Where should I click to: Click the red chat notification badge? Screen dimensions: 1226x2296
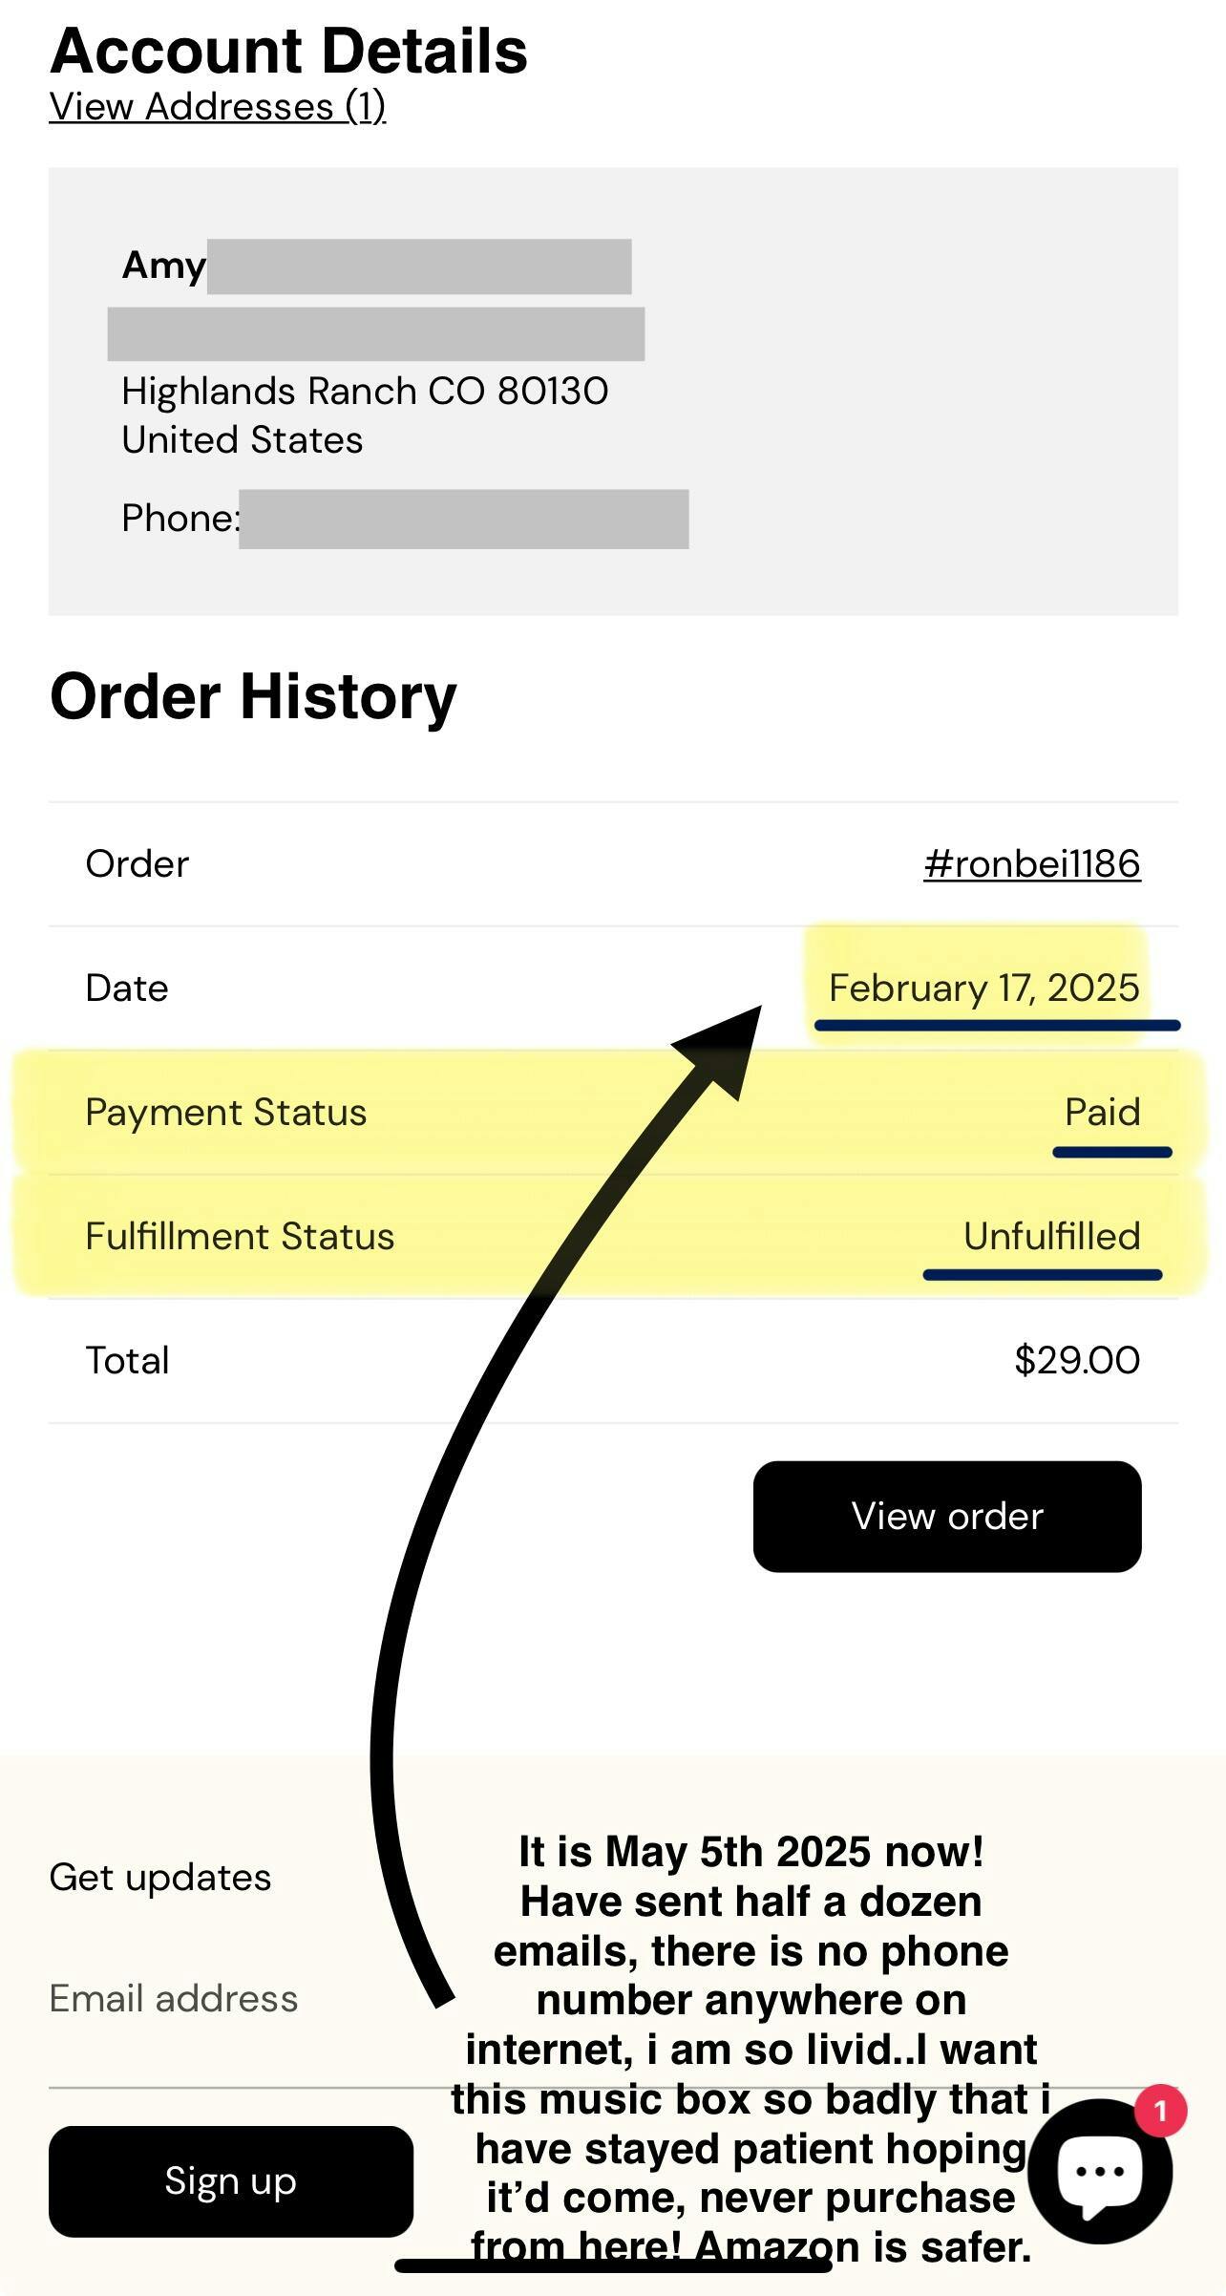(1160, 2110)
